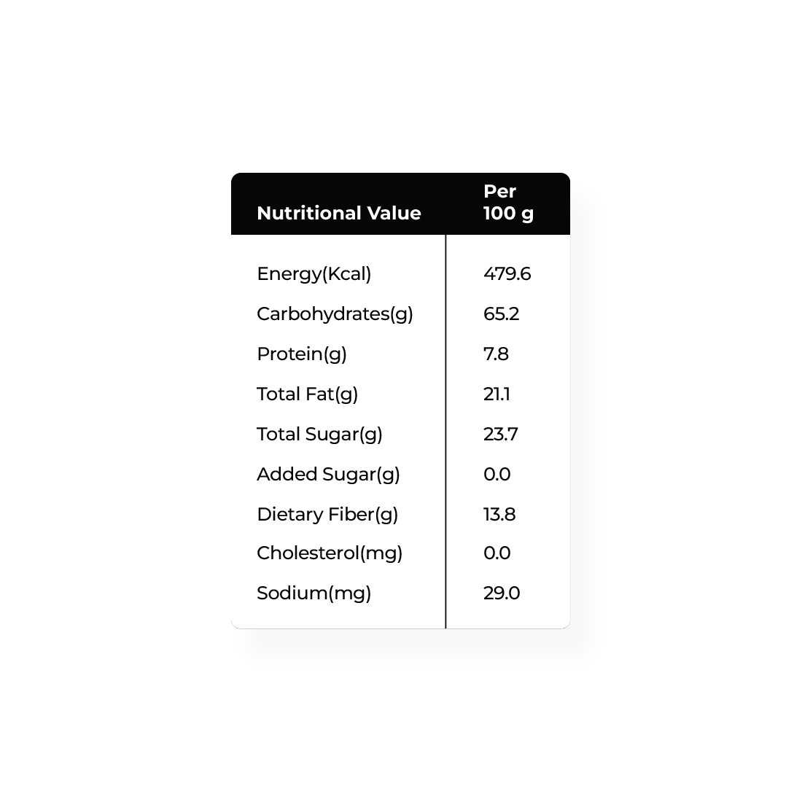Screen dimensions: 802x802
Task: Select the Dietary Fiber(g) label
Action: pos(327,515)
